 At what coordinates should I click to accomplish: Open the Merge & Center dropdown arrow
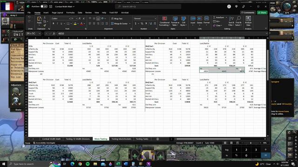point(130,24)
